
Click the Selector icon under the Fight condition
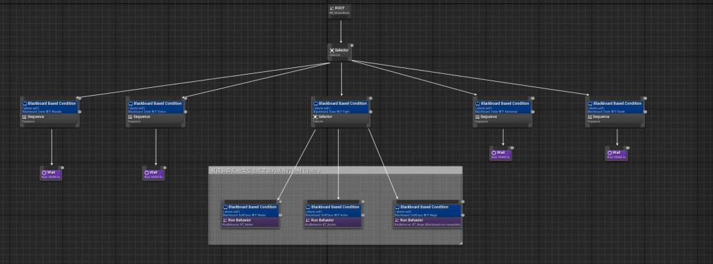[315, 117]
